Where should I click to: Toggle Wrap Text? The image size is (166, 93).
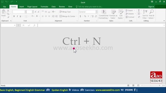[x=65, y=12]
